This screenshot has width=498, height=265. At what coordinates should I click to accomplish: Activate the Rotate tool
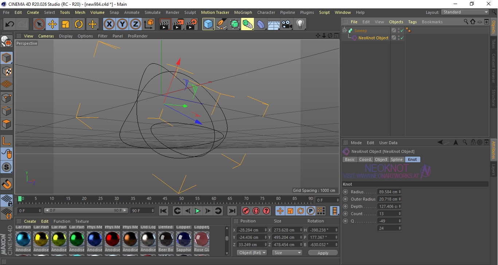79,24
